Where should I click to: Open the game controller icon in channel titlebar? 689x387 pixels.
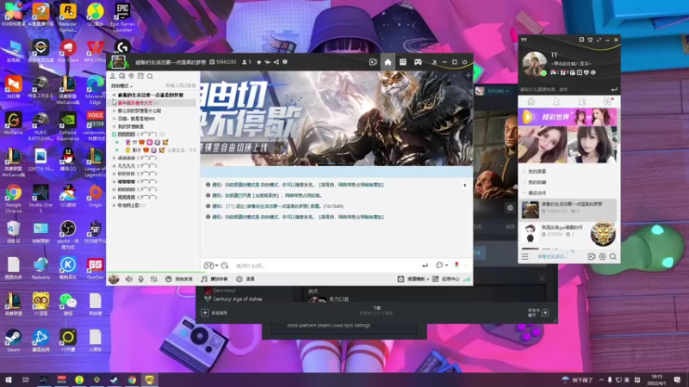(418, 62)
